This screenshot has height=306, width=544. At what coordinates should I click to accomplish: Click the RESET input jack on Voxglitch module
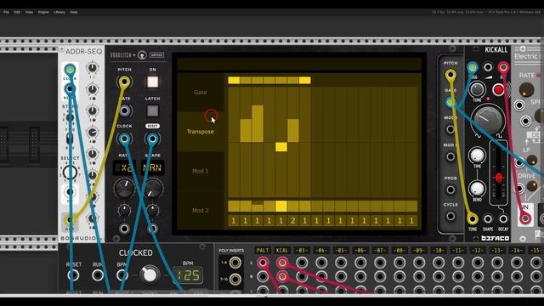(x=152, y=139)
